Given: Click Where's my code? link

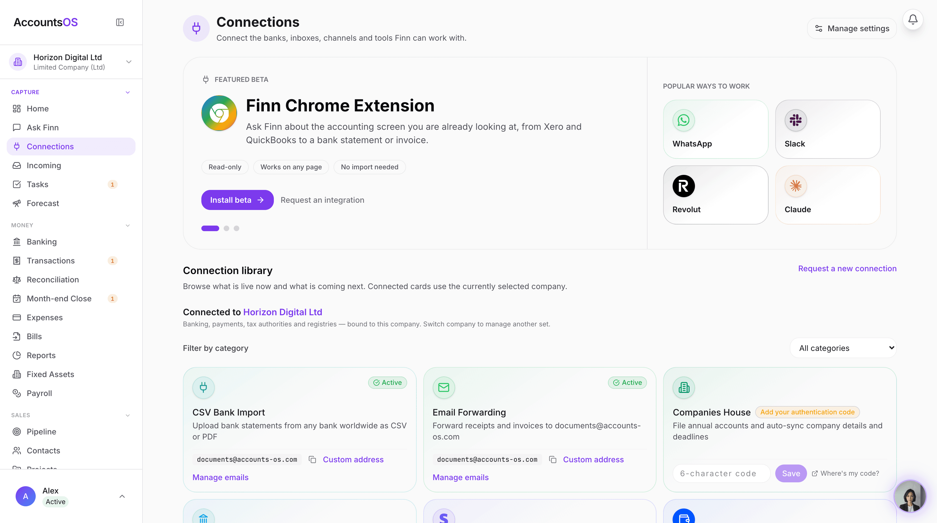Looking at the screenshot, I should [x=846, y=473].
